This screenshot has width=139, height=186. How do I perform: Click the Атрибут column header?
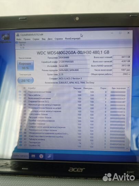(32, 88)
